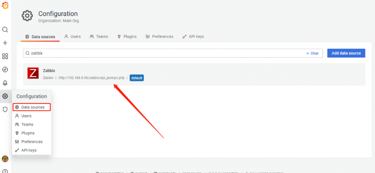This screenshot has height=173, width=375.
Task: Open the Dashboards grid icon
Action: [x=5, y=56]
